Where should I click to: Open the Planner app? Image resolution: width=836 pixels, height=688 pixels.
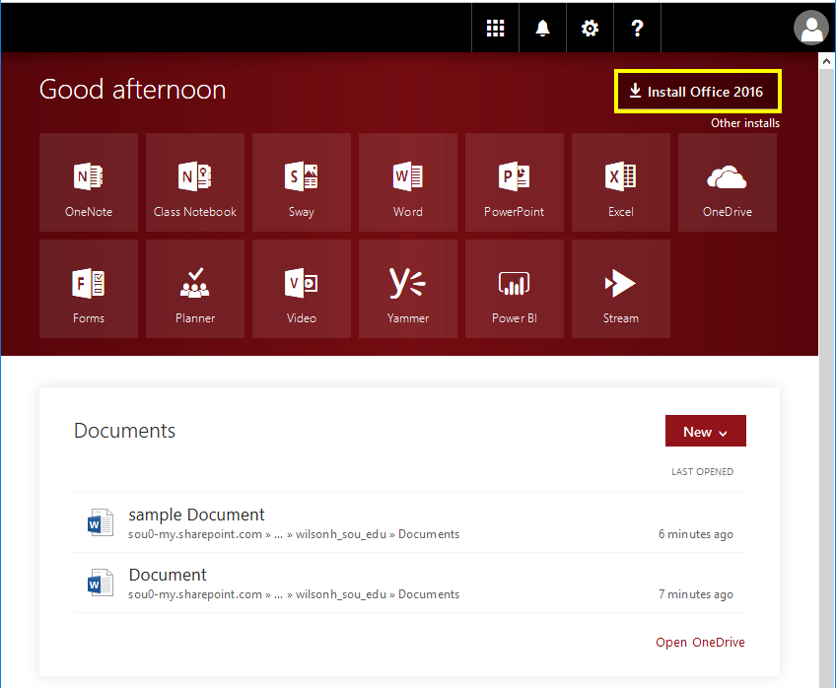click(194, 288)
